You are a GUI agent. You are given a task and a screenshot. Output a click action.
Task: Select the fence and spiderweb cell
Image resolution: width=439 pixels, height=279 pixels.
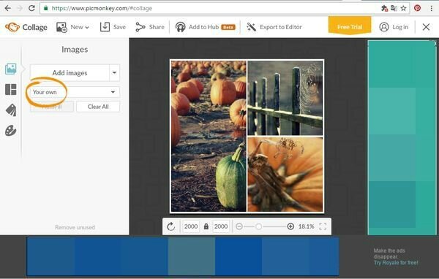(x=285, y=98)
